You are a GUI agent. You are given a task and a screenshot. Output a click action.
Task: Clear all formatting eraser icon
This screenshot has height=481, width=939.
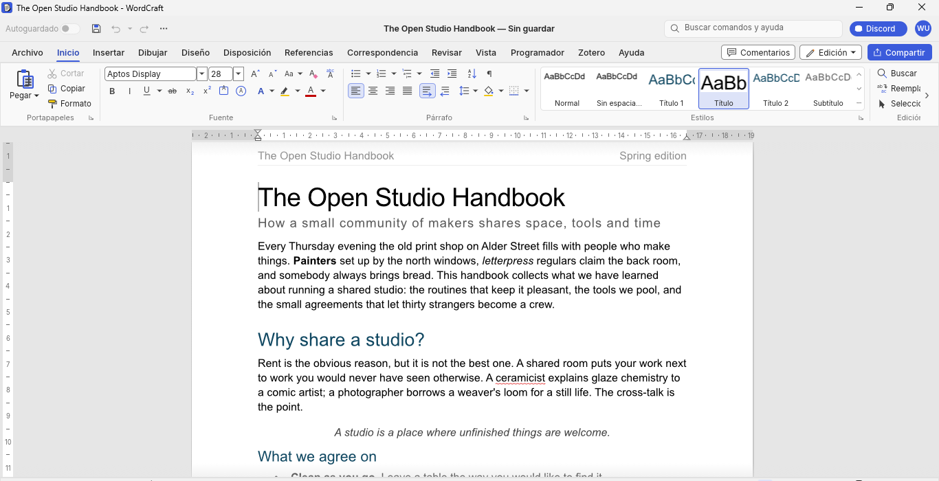[x=313, y=74]
